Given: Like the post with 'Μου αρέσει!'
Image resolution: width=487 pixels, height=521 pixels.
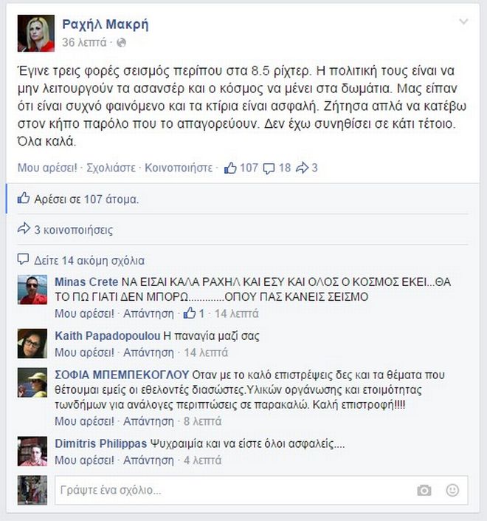Looking at the screenshot, I should (x=47, y=168).
